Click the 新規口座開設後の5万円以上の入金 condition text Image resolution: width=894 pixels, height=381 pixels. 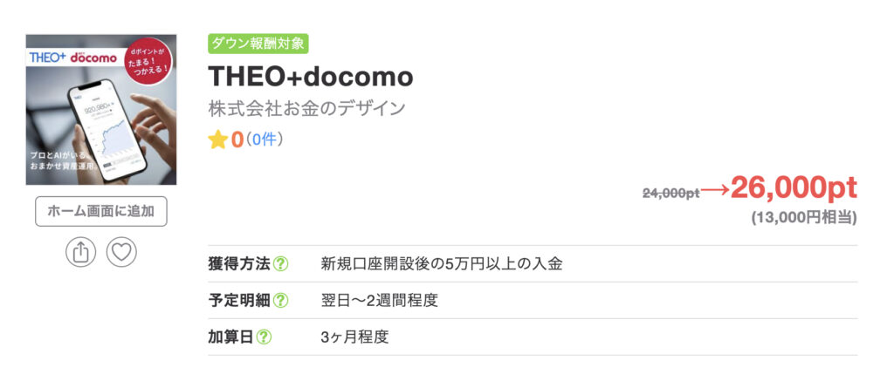441,264
